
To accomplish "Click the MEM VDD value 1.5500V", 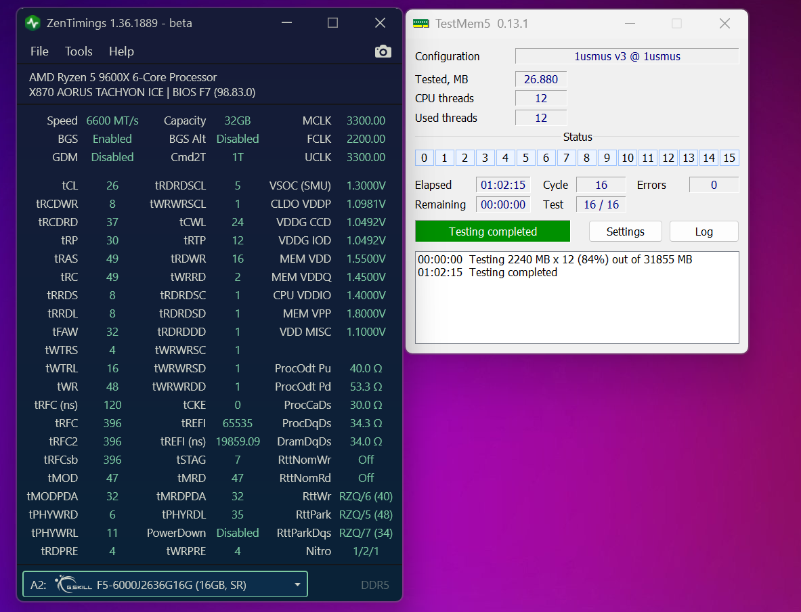I will point(366,259).
